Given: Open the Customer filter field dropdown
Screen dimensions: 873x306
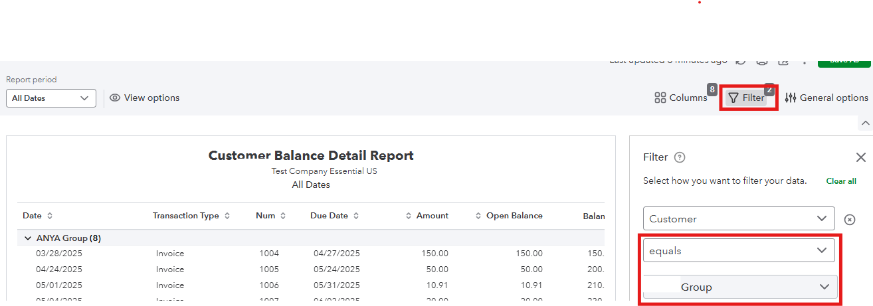Looking at the screenshot, I should coord(738,218).
